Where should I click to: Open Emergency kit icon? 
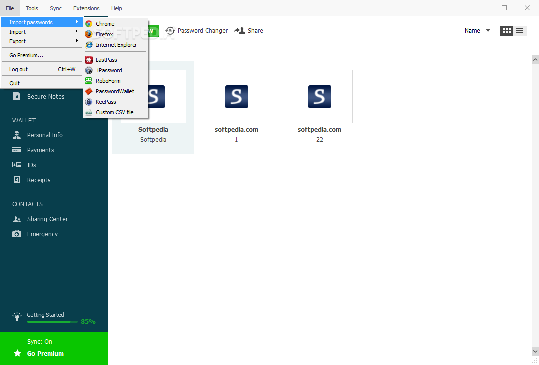pyautogui.click(x=17, y=234)
